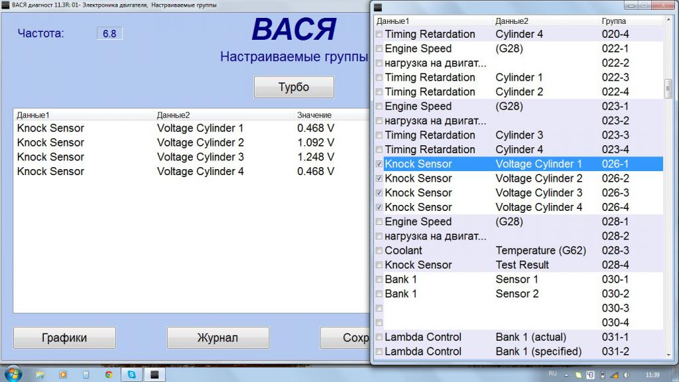679x382 pixels.
Task: Click the partially visible Сохр button
Action: 345,338
